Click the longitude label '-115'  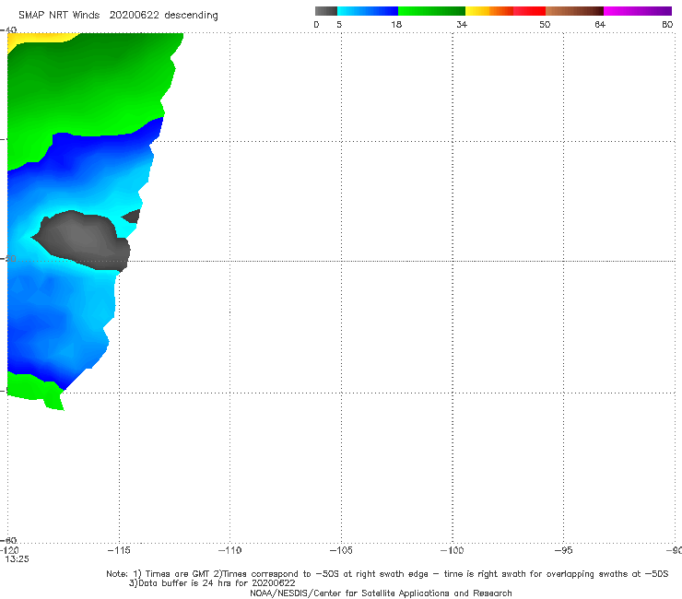(119, 550)
